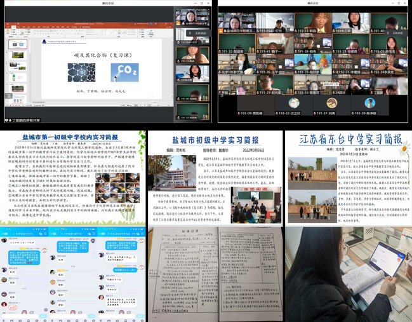This screenshot has height=322, width=412.
Task: Click the carbon lattice image on slide
Action: coord(81,70)
